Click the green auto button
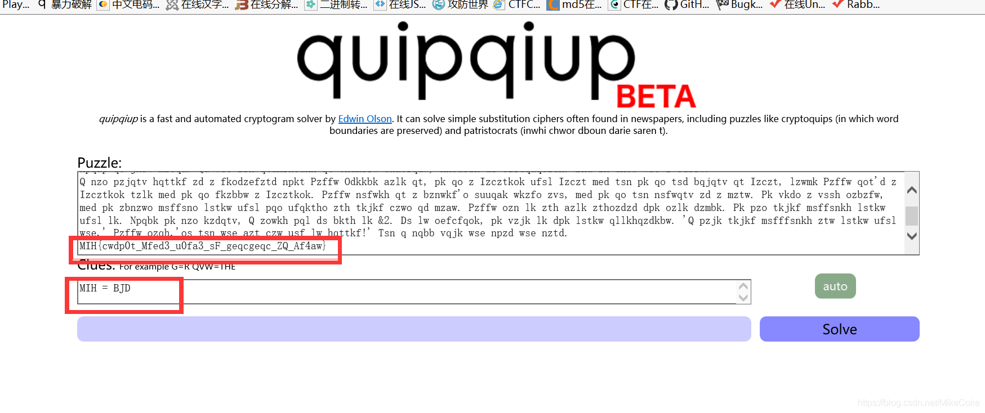The height and width of the screenshot is (413, 985). pos(835,286)
